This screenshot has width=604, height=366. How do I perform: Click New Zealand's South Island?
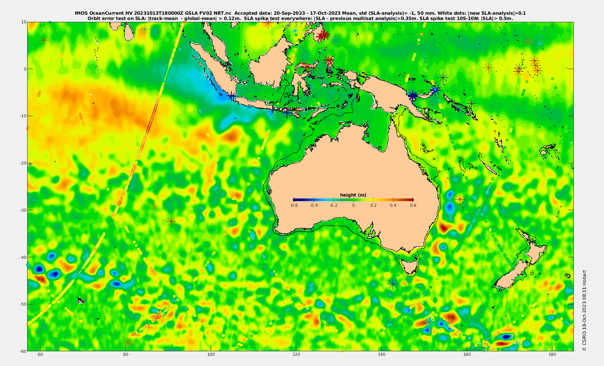coord(512,275)
